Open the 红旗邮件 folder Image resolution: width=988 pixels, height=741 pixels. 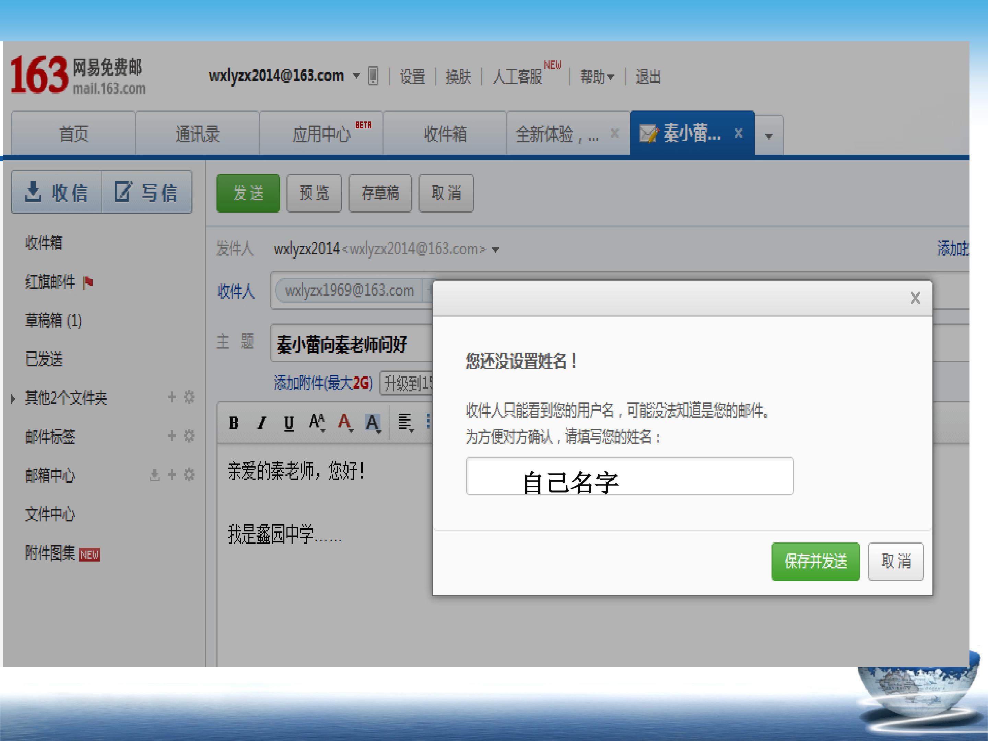point(50,282)
